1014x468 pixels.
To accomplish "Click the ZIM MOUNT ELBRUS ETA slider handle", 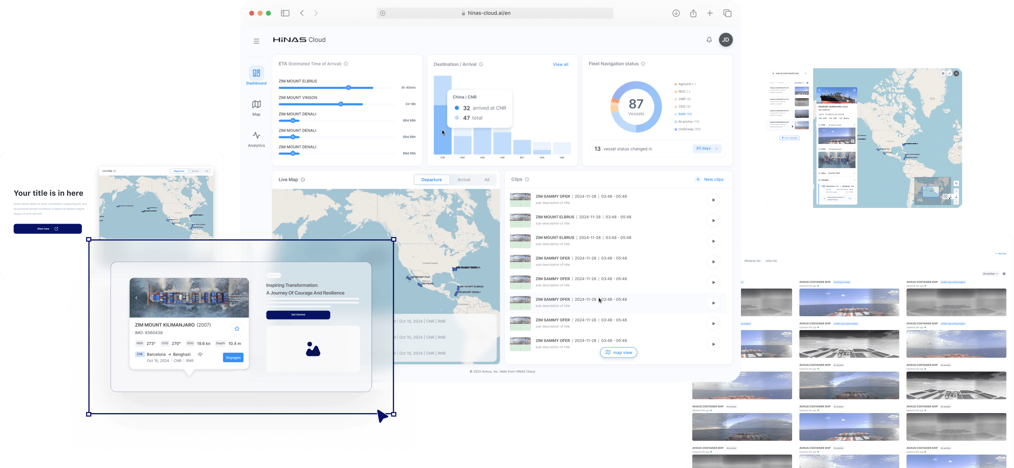I will coord(348,88).
